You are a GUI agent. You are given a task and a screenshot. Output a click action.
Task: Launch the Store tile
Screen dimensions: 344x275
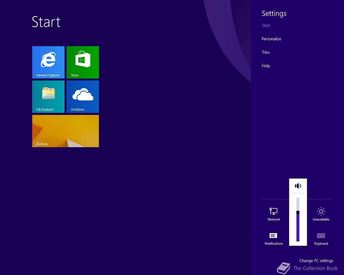[83, 62]
